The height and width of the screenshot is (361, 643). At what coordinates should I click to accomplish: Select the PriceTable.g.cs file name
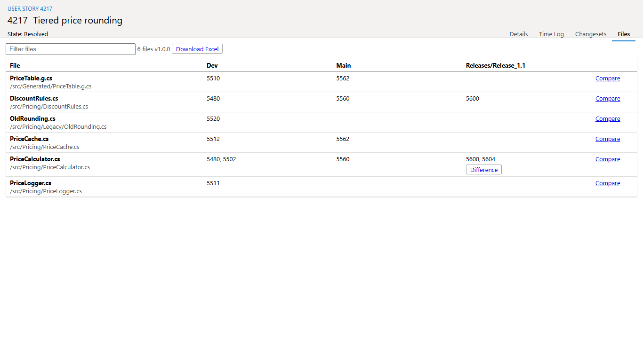(x=31, y=78)
